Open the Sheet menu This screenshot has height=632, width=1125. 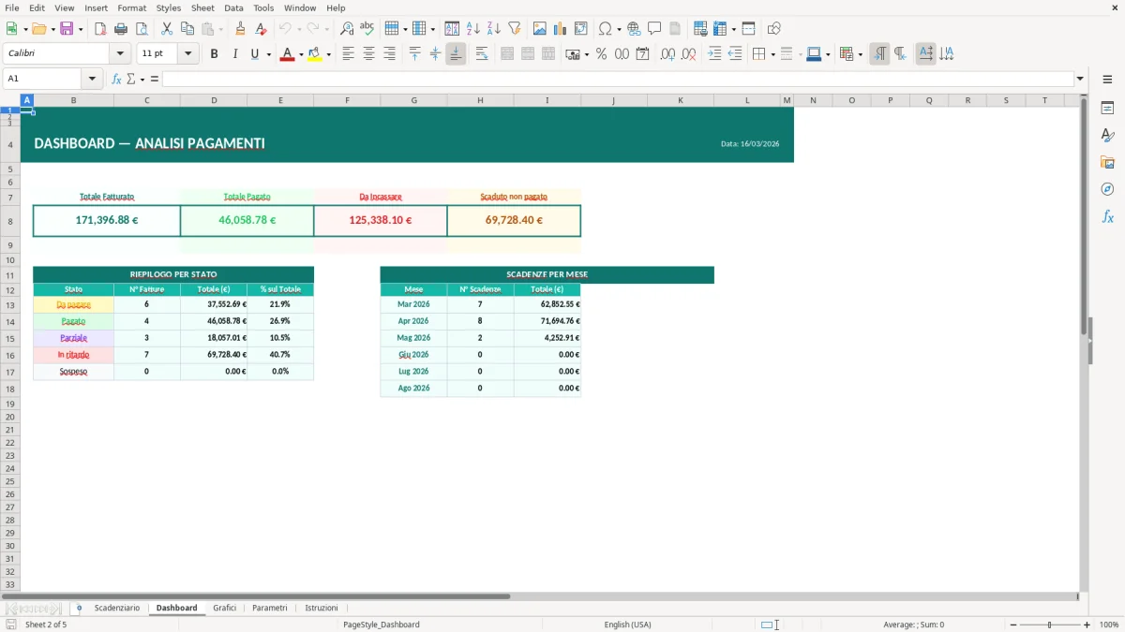[x=202, y=7]
